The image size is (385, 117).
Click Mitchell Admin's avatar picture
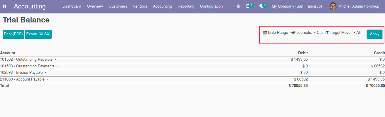coord(333,6)
